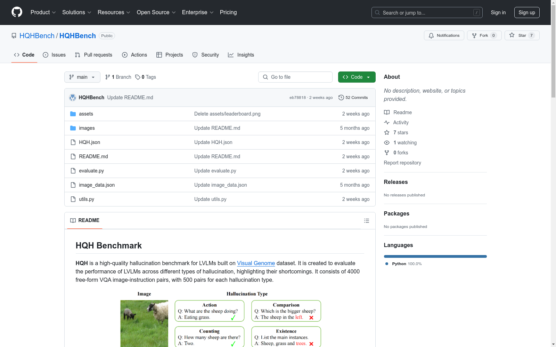Image resolution: width=556 pixels, height=347 pixels.
Task: Click the blue Python language bar
Action: 435,256
